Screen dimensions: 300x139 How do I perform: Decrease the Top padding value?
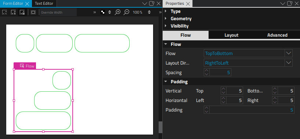[224, 92]
